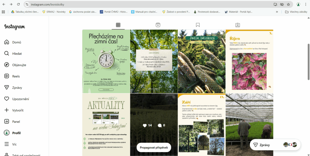Expand the Víc hamburger menu

(7, 144)
